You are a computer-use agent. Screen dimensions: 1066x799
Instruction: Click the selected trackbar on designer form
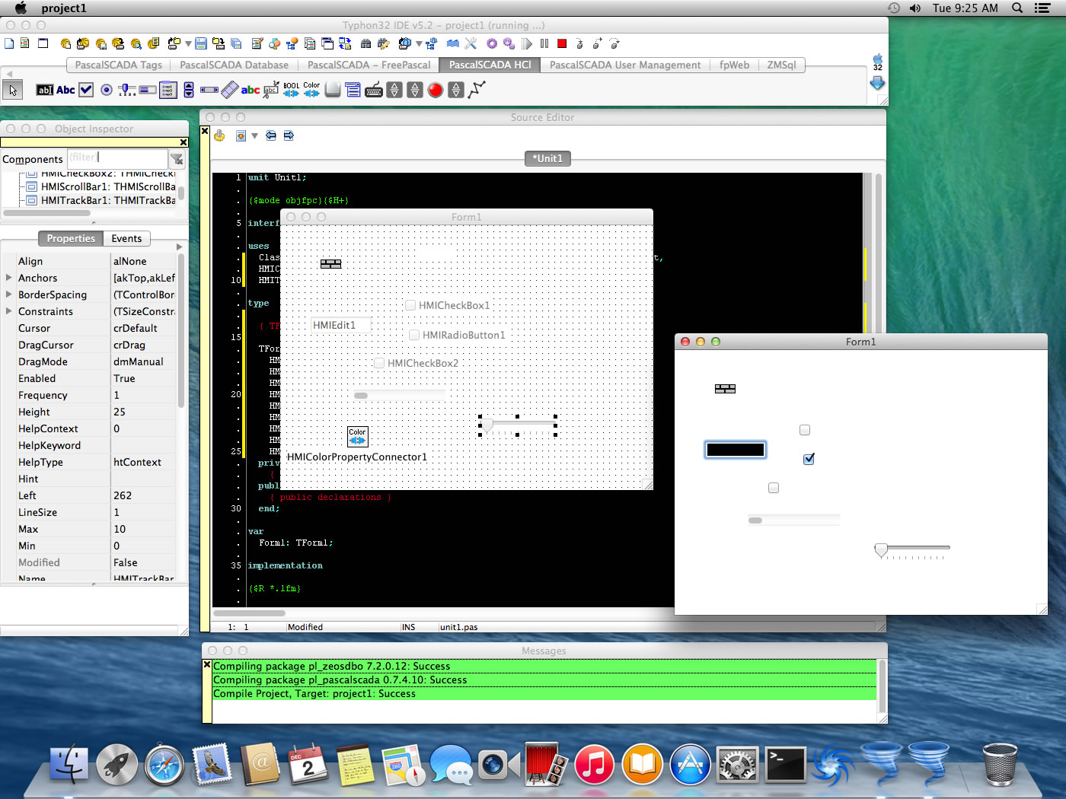[x=518, y=426]
